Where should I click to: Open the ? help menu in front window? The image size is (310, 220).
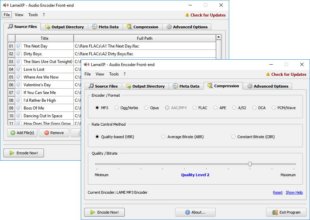(124, 74)
